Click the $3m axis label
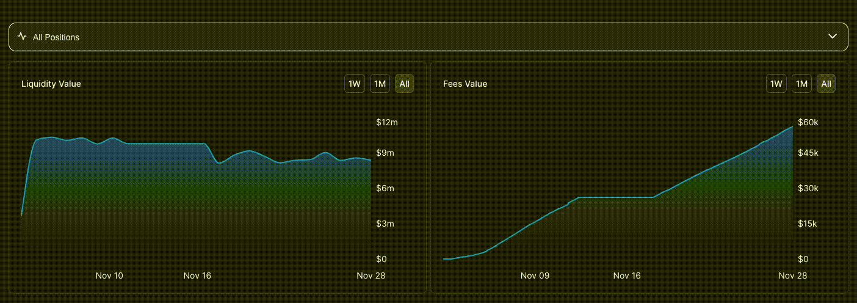Viewport: 857px width, 303px height. [385, 224]
